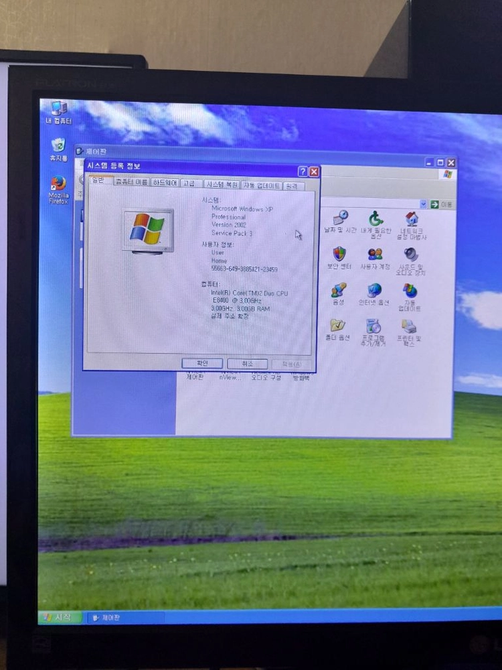Launch Mozilla Firefox from the desktop
This screenshot has width=502, height=670.
58,190
